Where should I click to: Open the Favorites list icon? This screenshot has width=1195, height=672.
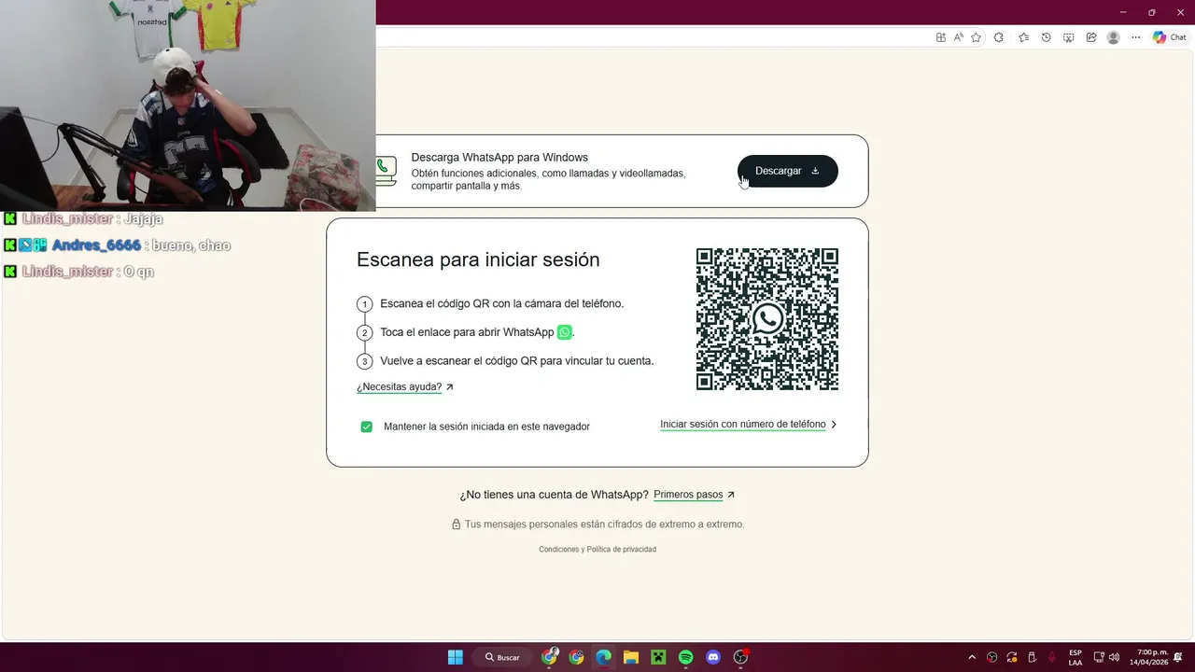coord(1023,37)
